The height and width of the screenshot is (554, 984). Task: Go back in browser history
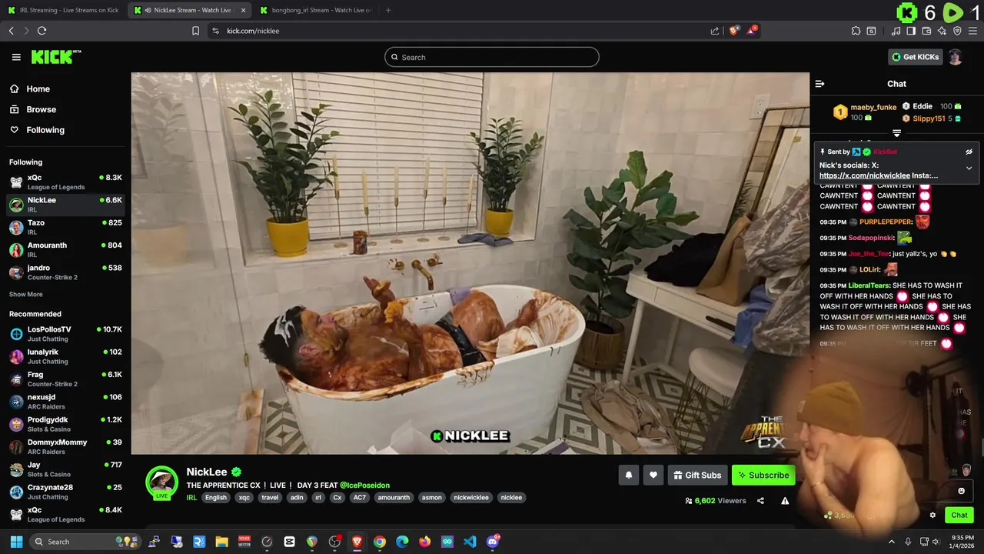point(11,31)
